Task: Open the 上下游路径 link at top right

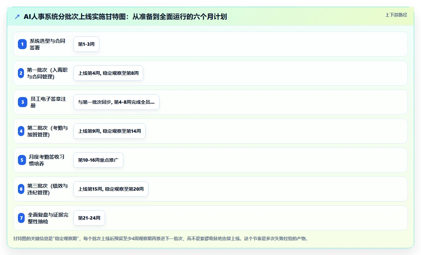Action: click(396, 15)
